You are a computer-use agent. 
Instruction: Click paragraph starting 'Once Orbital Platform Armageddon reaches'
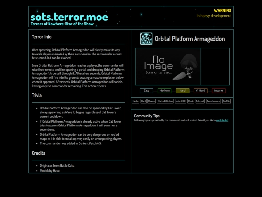(x=78, y=75)
